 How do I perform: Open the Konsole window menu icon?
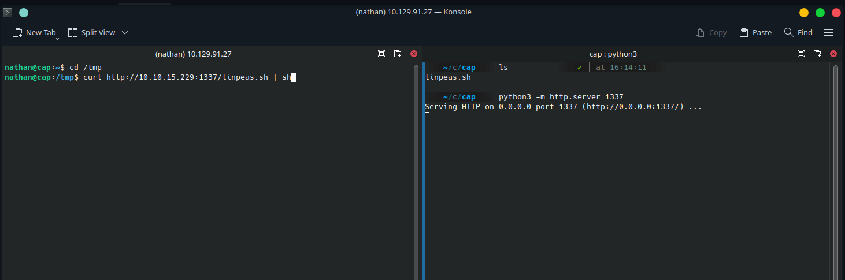[8, 12]
